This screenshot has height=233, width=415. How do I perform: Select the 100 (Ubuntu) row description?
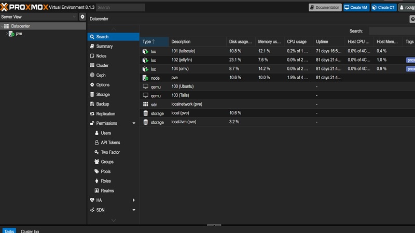pyautogui.click(x=183, y=86)
